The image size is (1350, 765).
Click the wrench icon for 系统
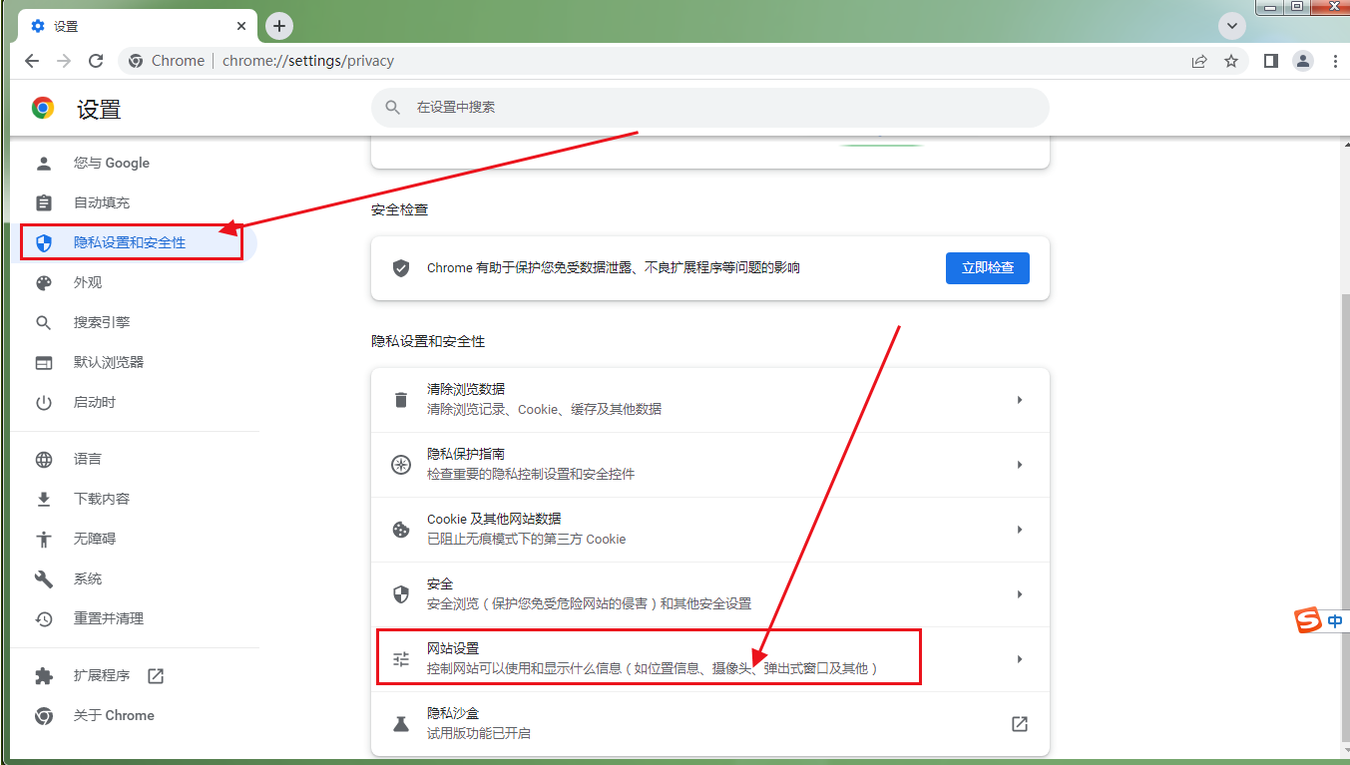tap(44, 578)
